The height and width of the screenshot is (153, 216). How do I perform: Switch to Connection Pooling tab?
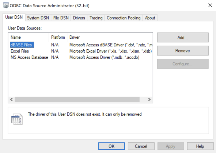[124, 18]
